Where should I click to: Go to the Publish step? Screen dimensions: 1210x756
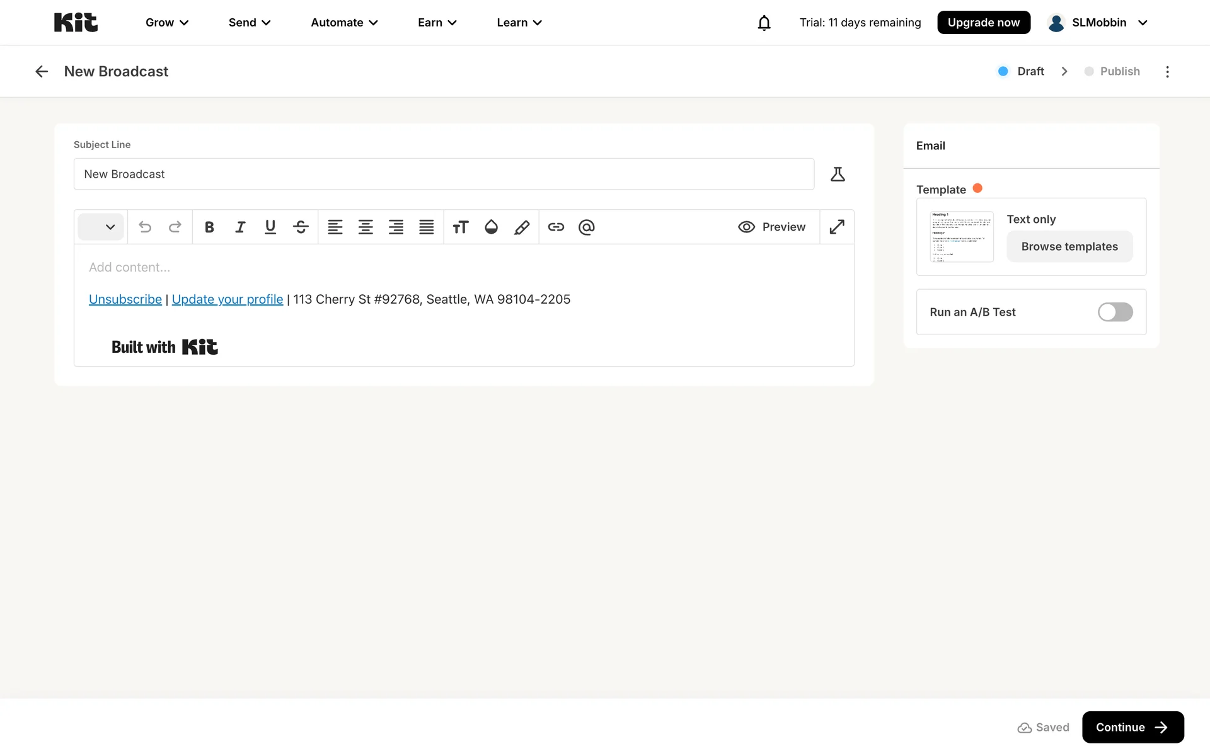pos(1119,71)
